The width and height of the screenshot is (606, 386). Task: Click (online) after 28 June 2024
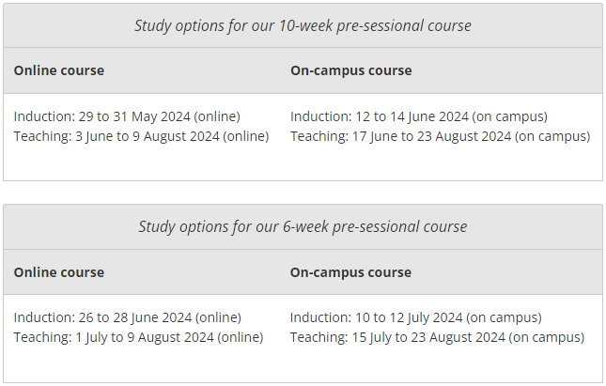click(x=218, y=317)
